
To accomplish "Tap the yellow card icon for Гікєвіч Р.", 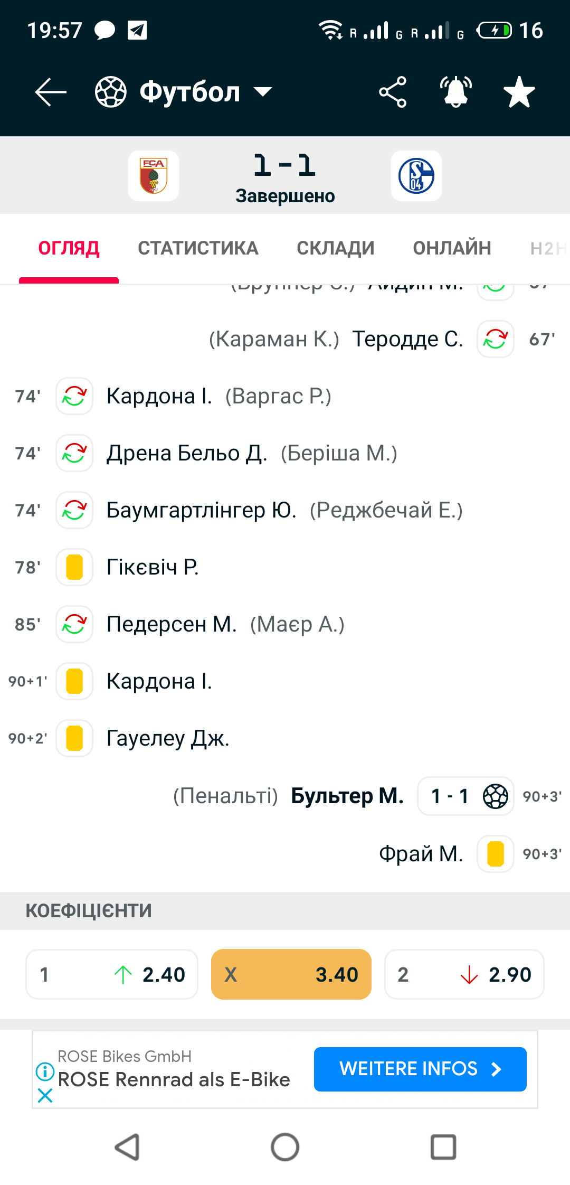I will point(74,567).
